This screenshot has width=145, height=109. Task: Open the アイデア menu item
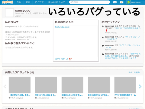[x=39, y=2]
